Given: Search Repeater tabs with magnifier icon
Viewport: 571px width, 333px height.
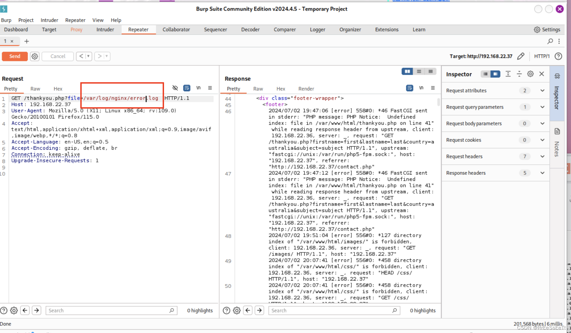Looking at the screenshot, I should [x=550, y=41].
